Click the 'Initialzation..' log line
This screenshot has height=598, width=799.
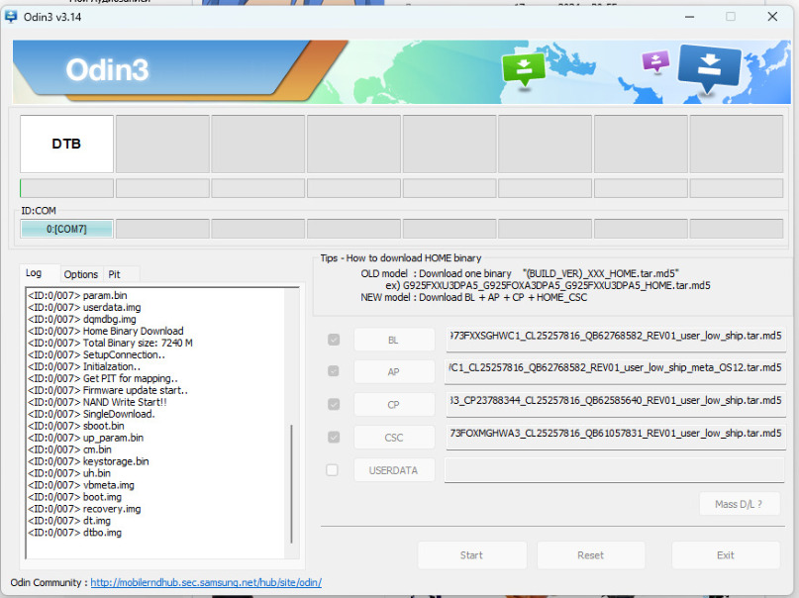84,366
